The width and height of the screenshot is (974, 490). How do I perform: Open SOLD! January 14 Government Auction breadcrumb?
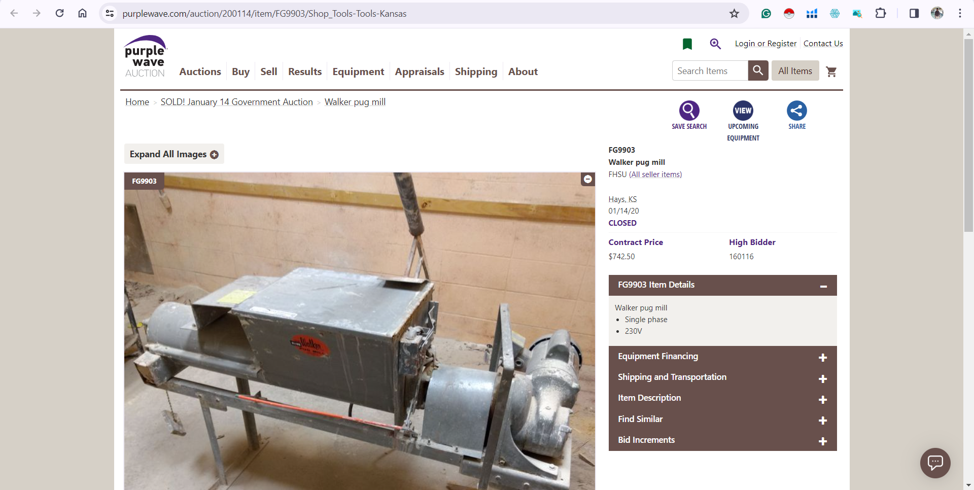(236, 102)
